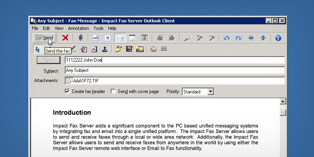Click the stamp annotation tool icon
The width and height of the screenshot is (314, 157).
pyautogui.click(x=105, y=49)
